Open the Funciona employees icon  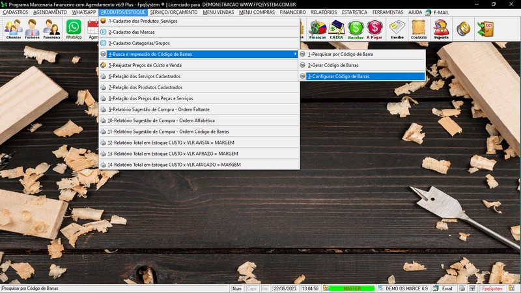click(52, 29)
